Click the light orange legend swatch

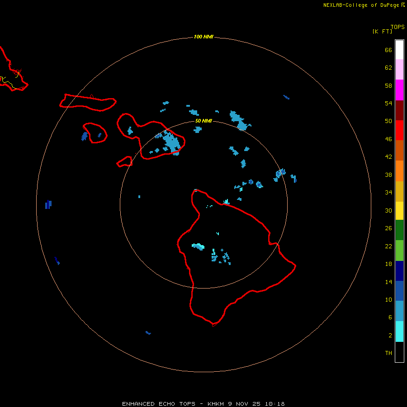tap(399, 171)
